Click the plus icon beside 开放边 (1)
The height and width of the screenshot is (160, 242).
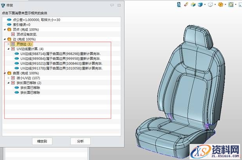13,44
